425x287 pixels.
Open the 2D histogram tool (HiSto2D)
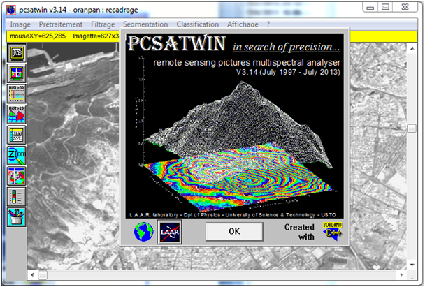click(16, 114)
